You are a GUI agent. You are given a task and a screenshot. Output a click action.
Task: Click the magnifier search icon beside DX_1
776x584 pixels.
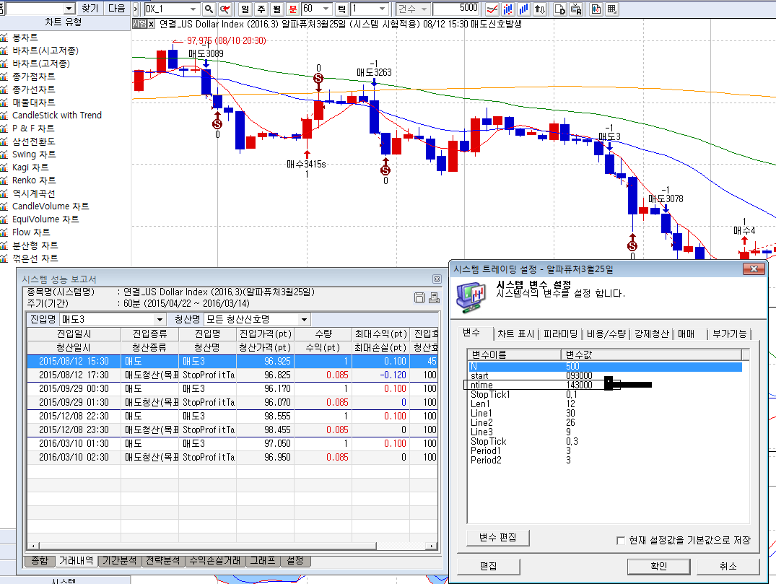209,9
